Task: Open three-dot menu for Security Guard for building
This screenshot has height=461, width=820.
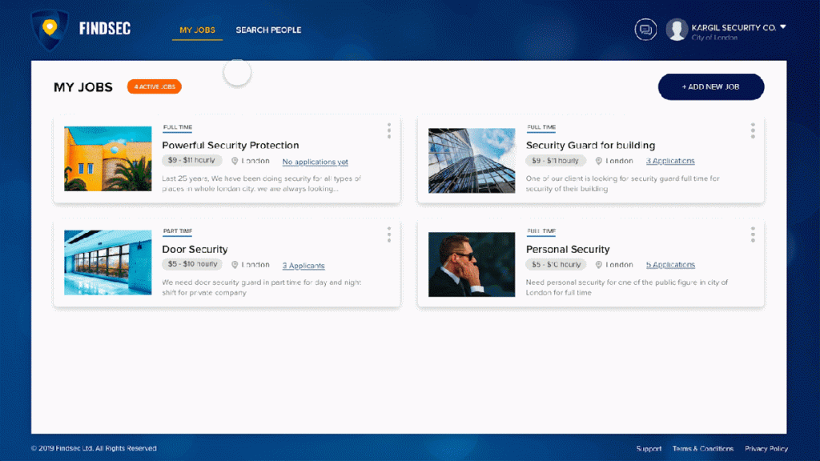Action: pos(753,130)
